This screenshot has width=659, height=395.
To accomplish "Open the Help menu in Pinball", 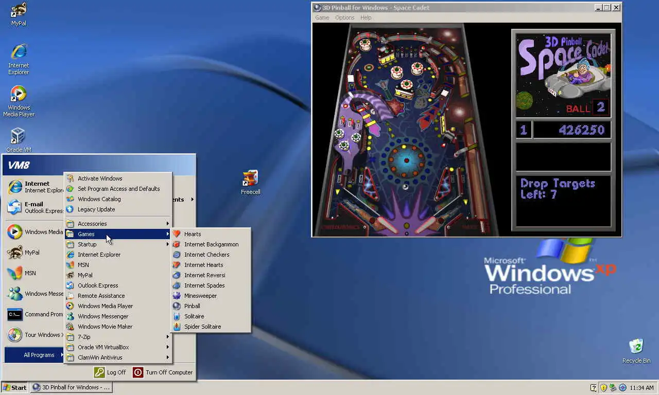I will (x=366, y=17).
